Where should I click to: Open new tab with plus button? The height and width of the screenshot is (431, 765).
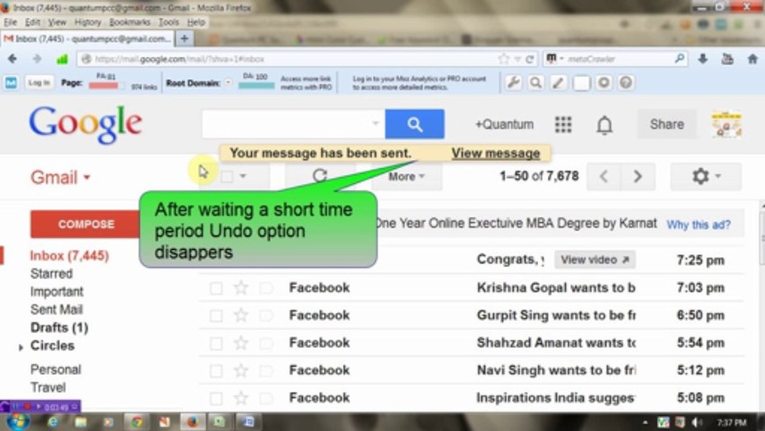click(184, 38)
